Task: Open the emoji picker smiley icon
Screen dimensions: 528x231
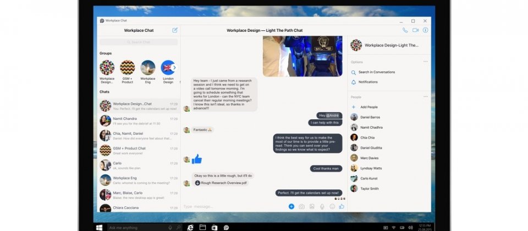Action: tap(332, 206)
